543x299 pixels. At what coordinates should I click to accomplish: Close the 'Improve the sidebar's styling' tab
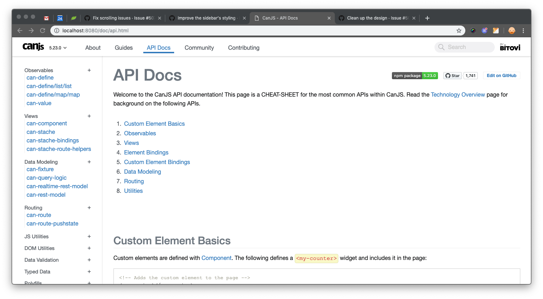[244, 18]
